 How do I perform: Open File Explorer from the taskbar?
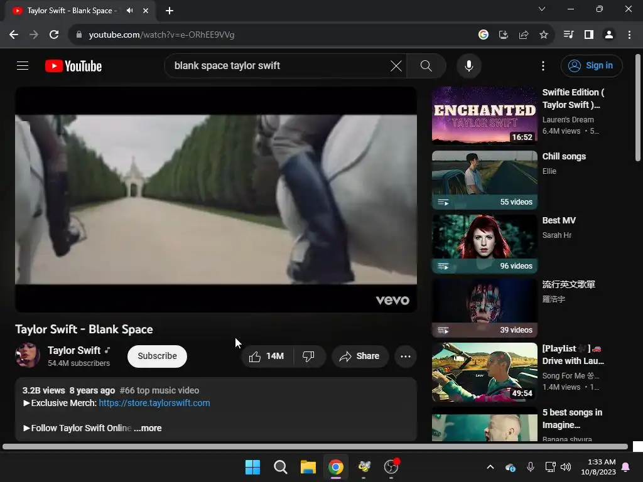308,467
